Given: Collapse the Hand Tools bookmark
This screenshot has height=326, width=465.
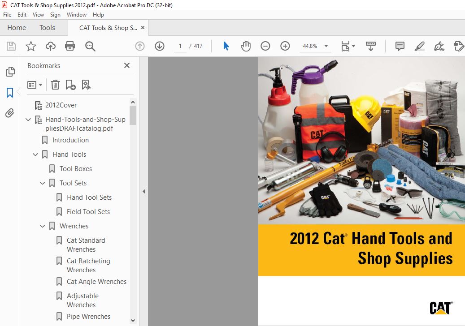Looking at the screenshot, I should tap(35, 154).
